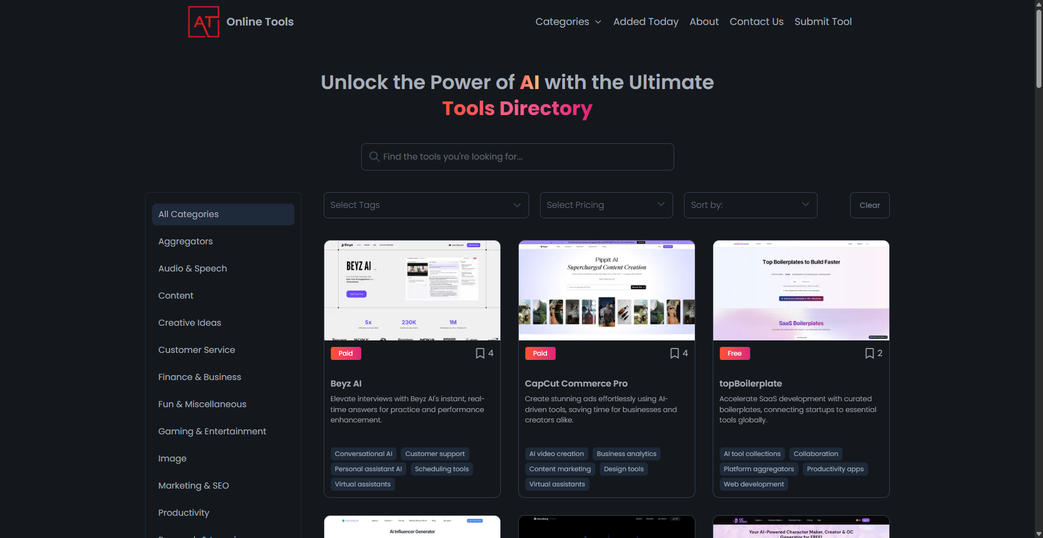The image size is (1043, 538).
Task: Open the AI Influencer Generator thumbnail
Action: (412, 527)
